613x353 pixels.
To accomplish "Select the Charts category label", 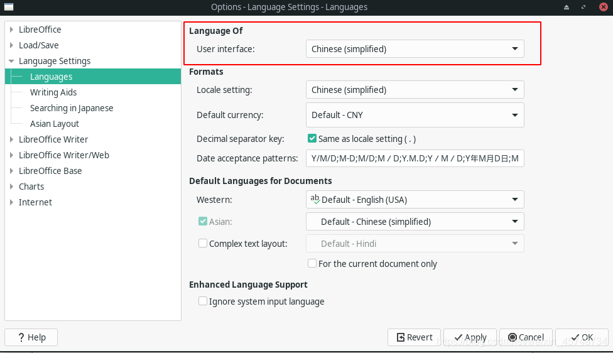I will [x=31, y=187].
